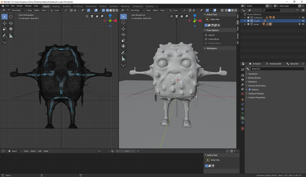
Task: Open the Render menu
Action: pos(20,6)
